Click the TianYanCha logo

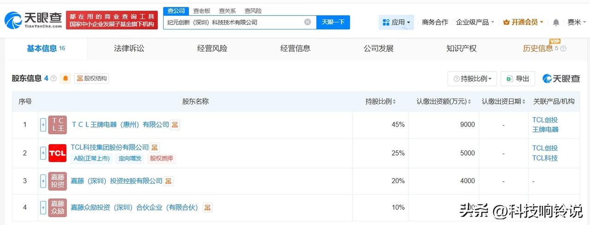(33, 20)
